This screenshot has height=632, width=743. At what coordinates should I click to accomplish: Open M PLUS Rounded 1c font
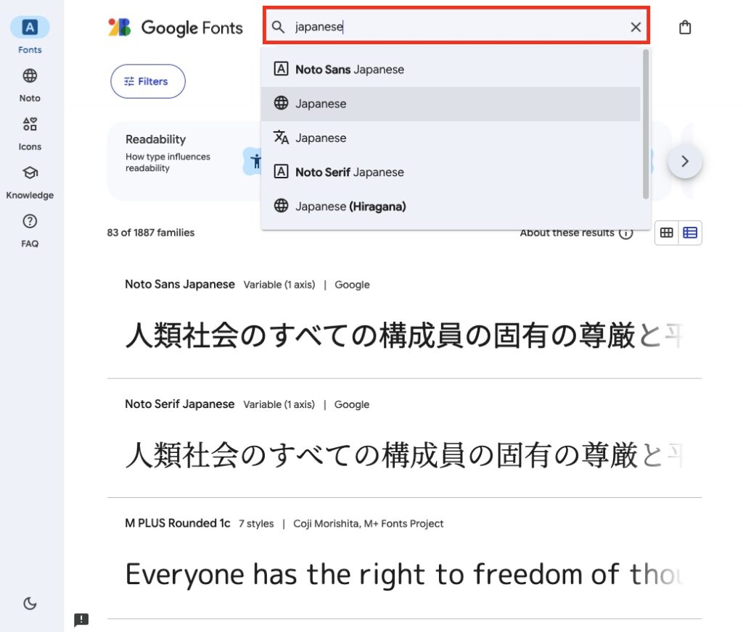point(178,523)
